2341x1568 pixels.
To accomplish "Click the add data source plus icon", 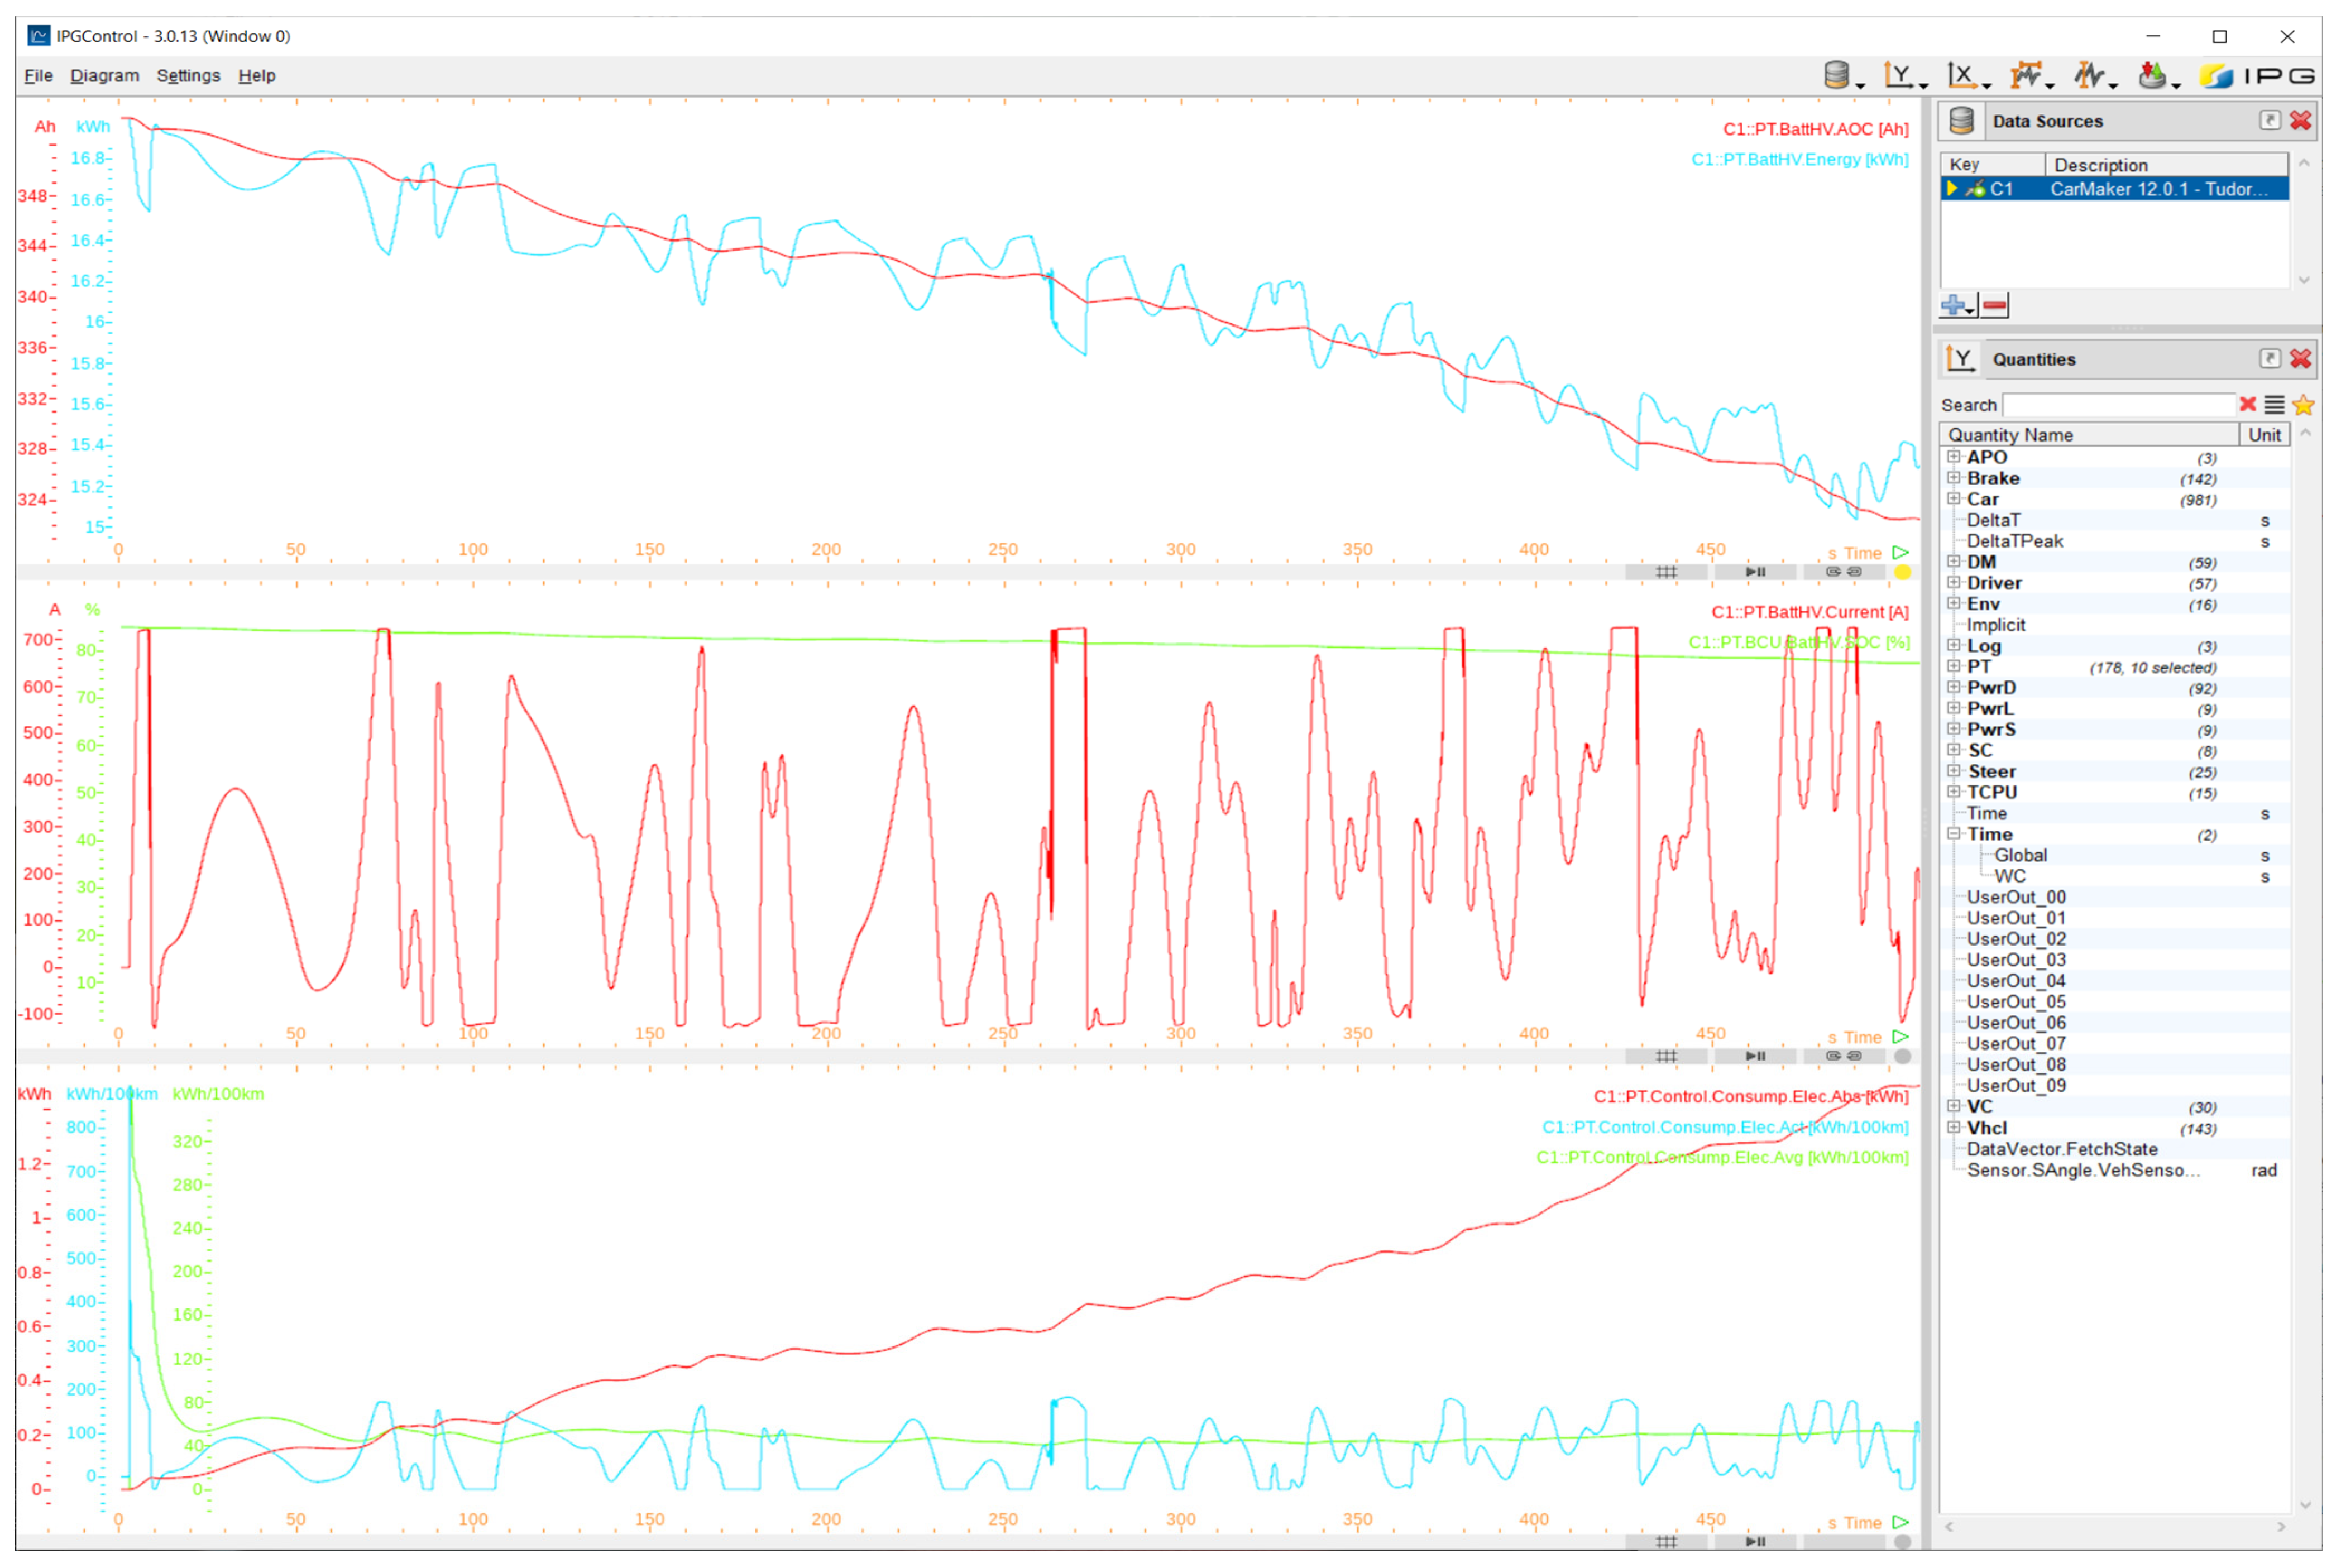I will (x=1953, y=305).
